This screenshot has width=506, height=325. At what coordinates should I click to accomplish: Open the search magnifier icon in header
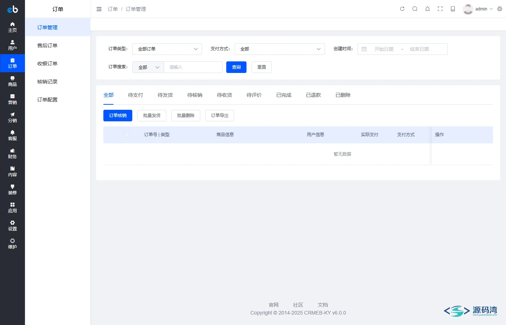coord(415,9)
